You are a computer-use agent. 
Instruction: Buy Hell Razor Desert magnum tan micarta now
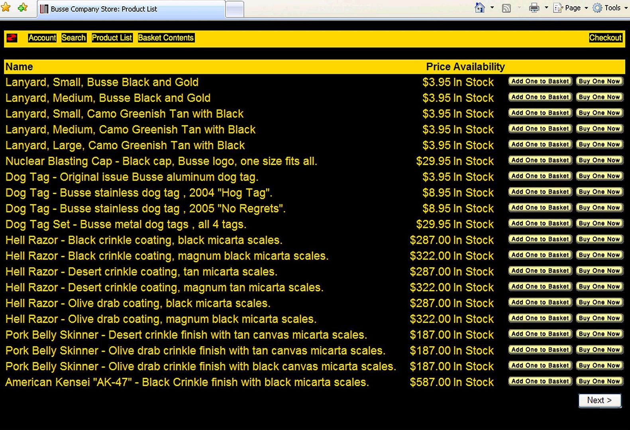click(599, 287)
